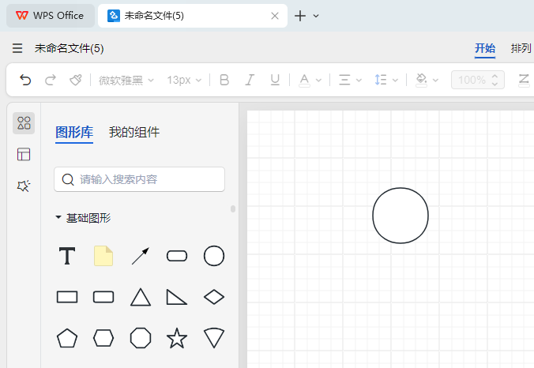Viewport: 534px width, 368px height.
Task: Click the file title 未命名文件(5) below tabs
Action: (70, 48)
